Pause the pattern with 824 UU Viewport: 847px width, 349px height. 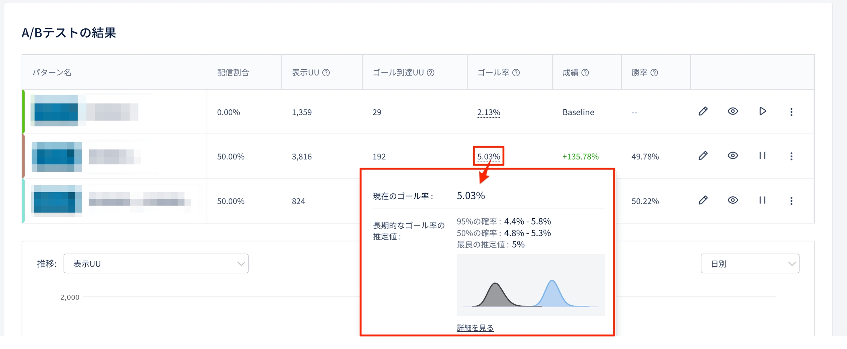point(762,200)
